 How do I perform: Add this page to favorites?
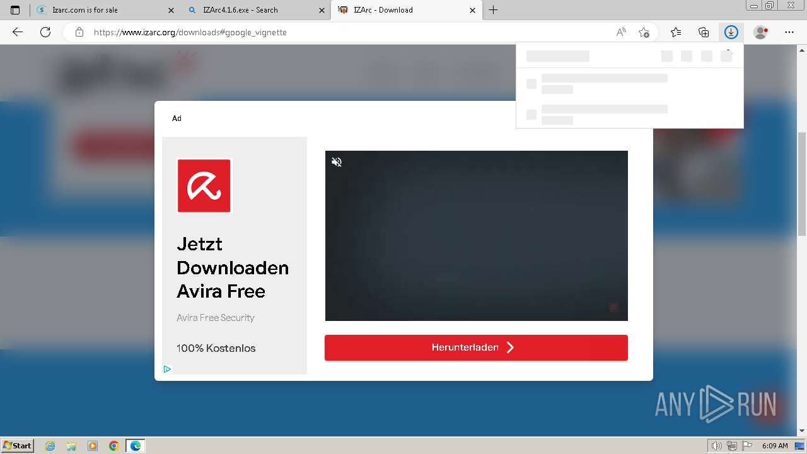click(644, 32)
